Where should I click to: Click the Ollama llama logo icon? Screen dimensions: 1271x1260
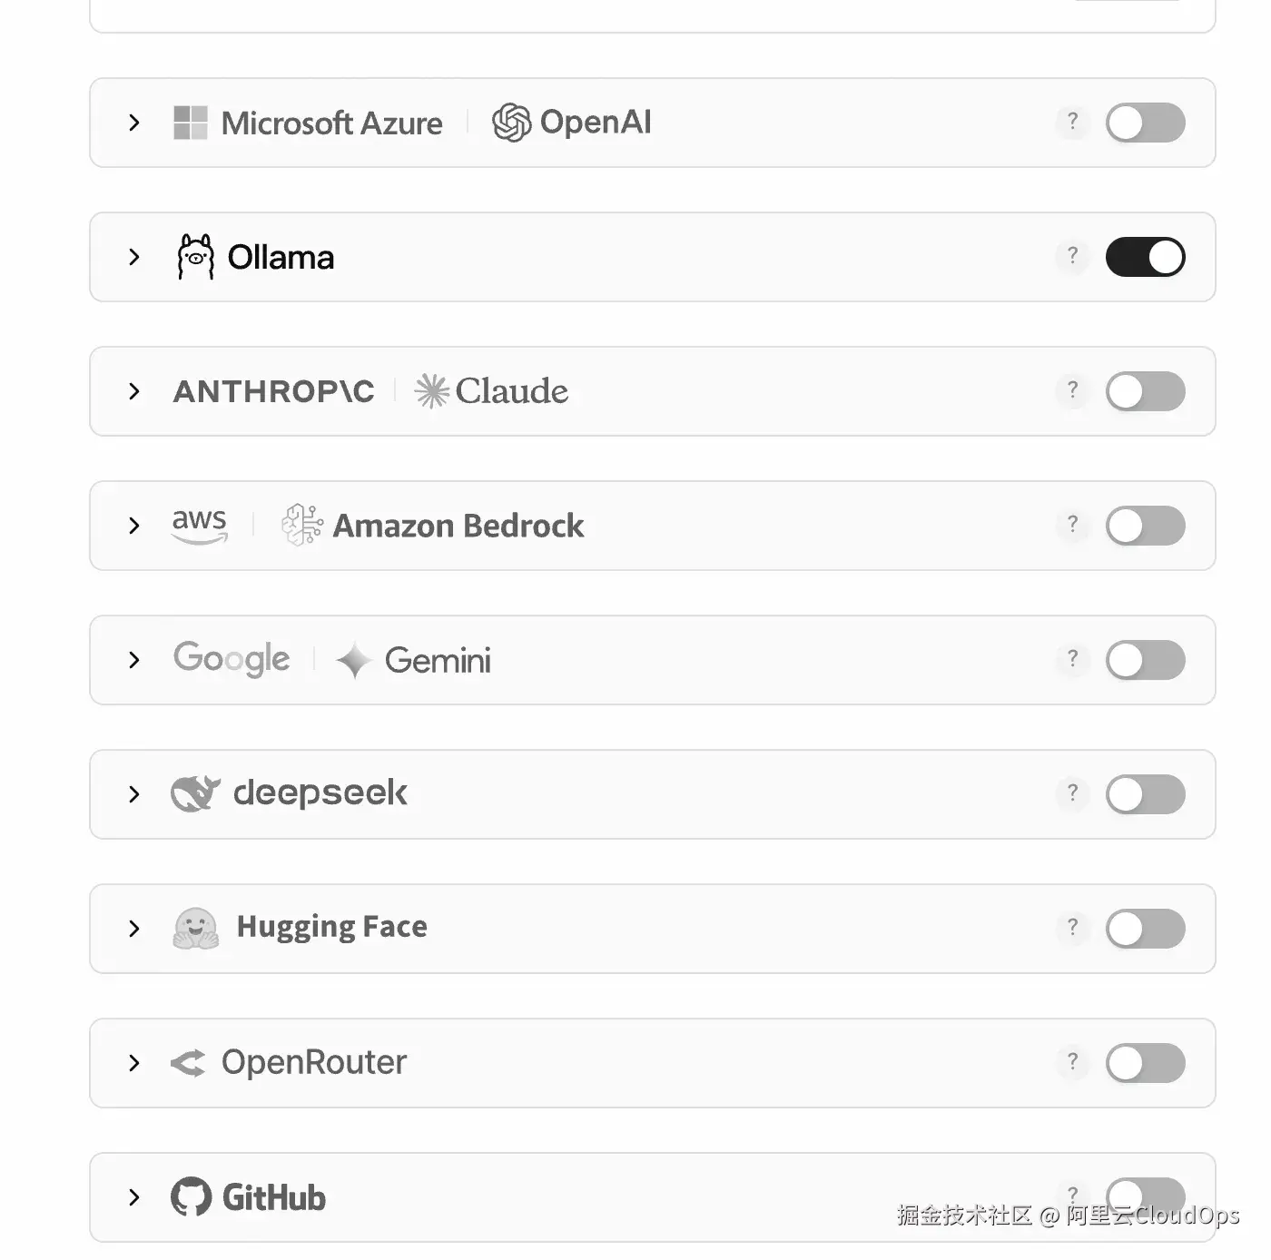[x=195, y=257]
